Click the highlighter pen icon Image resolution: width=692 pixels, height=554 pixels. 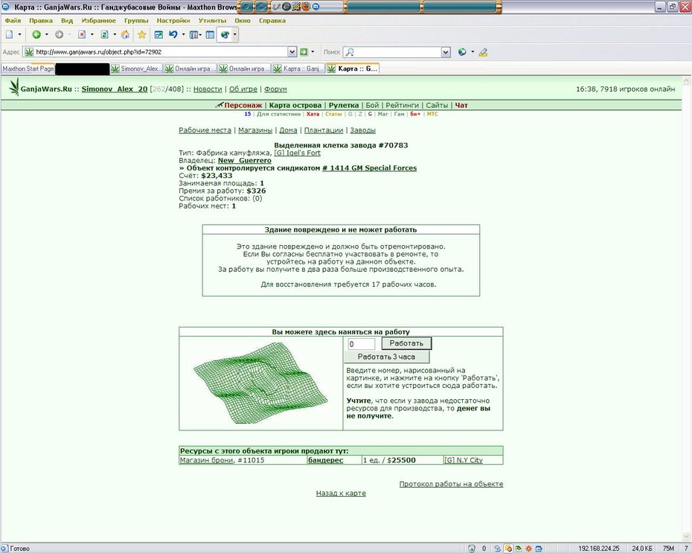pos(483,52)
